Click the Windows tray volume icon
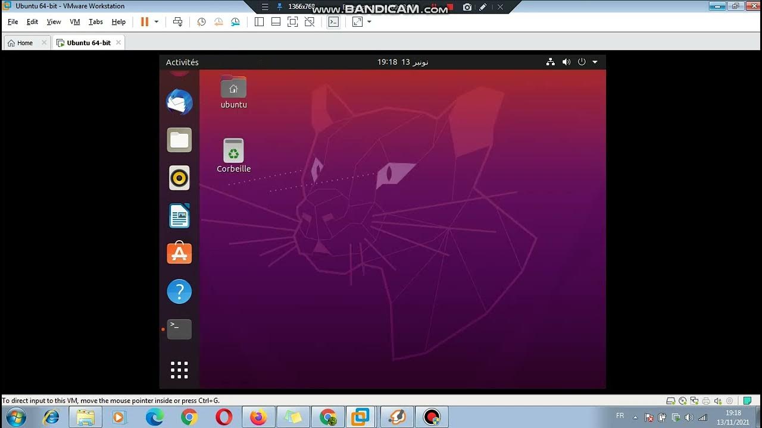The height and width of the screenshot is (428, 762). click(x=689, y=417)
